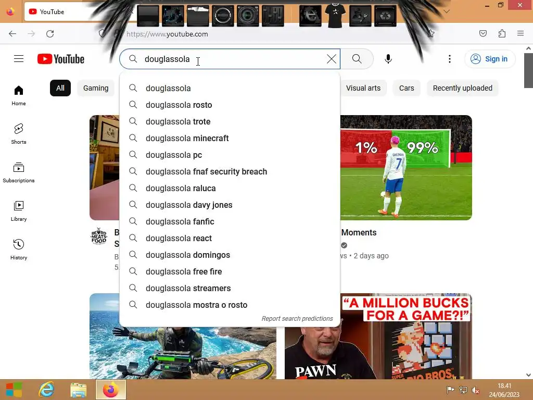Clear the search query with the X

(332, 59)
